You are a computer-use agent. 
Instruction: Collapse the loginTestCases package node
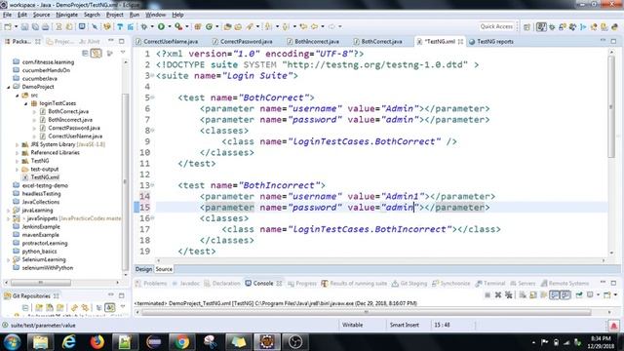coord(26,103)
